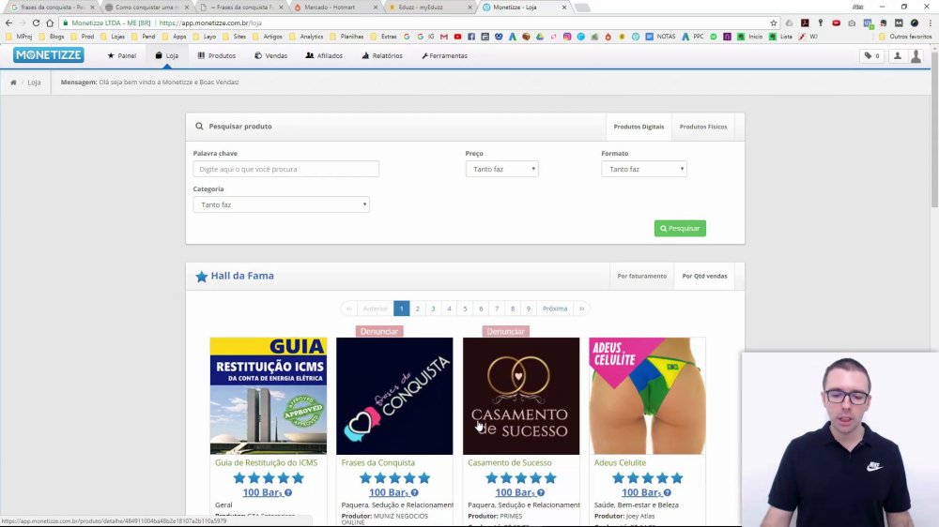The width and height of the screenshot is (939, 527).
Task: Open Casamento de Sucesso product thumbnail
Action: tap(521, 396)
